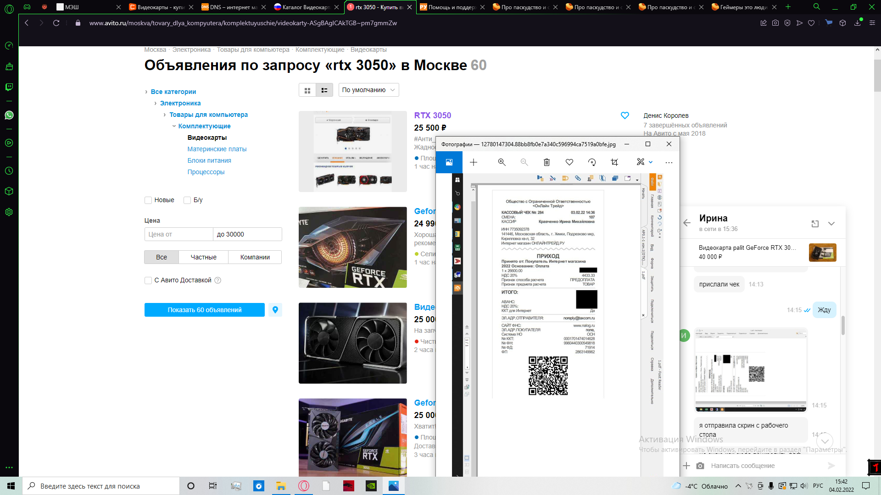Open receipt screenshot thumbnail in chat
This screenshot has width=881, height=495.
tap(751, 369)
